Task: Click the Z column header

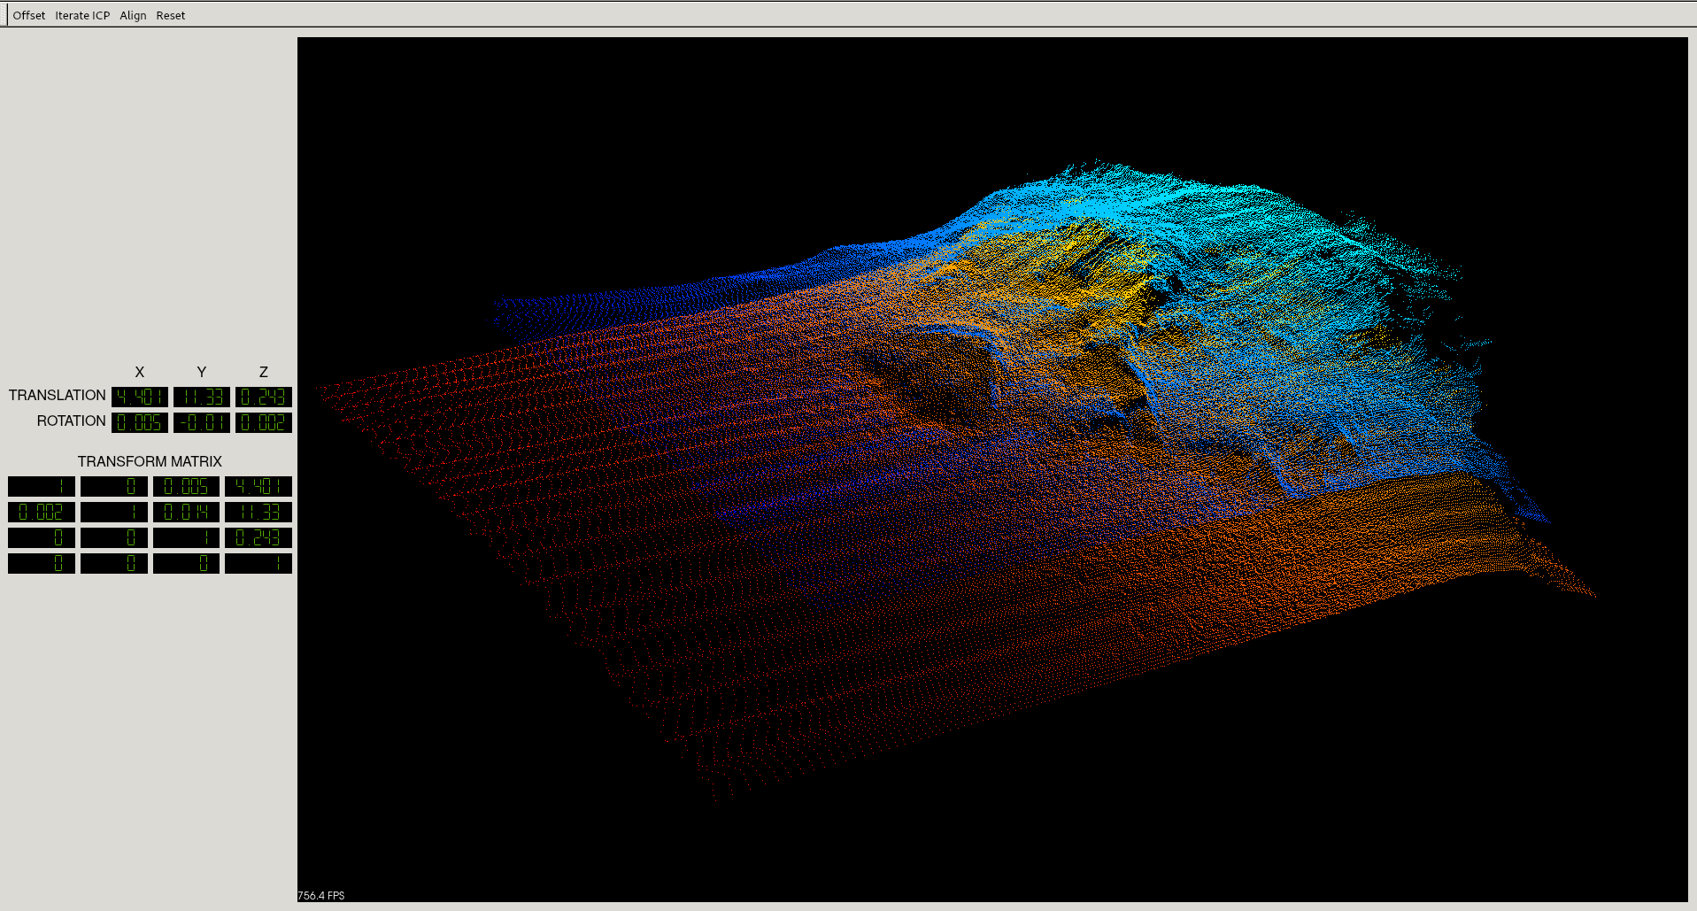Action: pyautogui.click(x=264, y=372)
